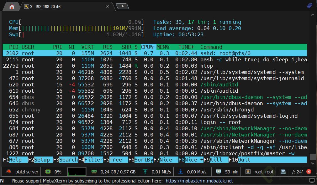Open the mobaxterm.mobatek.net link
The width and height of the screenshot is (317, 185).
click(x=199, y=181)
